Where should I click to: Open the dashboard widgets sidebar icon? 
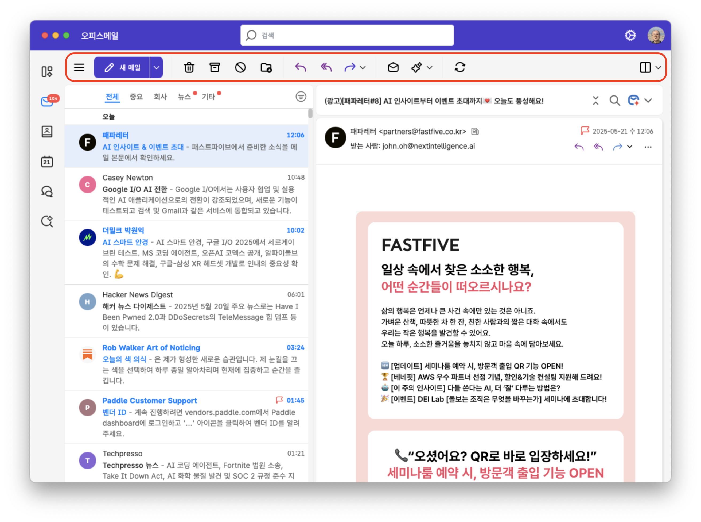point(47,71)
